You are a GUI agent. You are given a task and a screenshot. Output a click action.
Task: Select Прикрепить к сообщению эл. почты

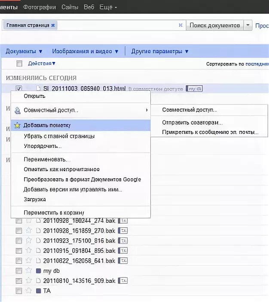pos(209,132)
